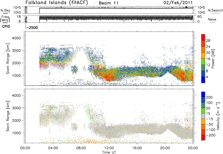Click the velocity panel 'Slant Range [km]' label

pyautogui.click(x=8, y=116)
